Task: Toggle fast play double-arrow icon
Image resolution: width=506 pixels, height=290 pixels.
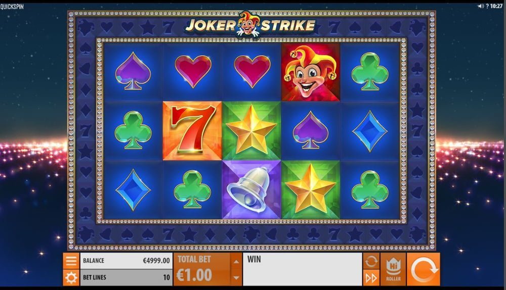Action: coord(371,278)
